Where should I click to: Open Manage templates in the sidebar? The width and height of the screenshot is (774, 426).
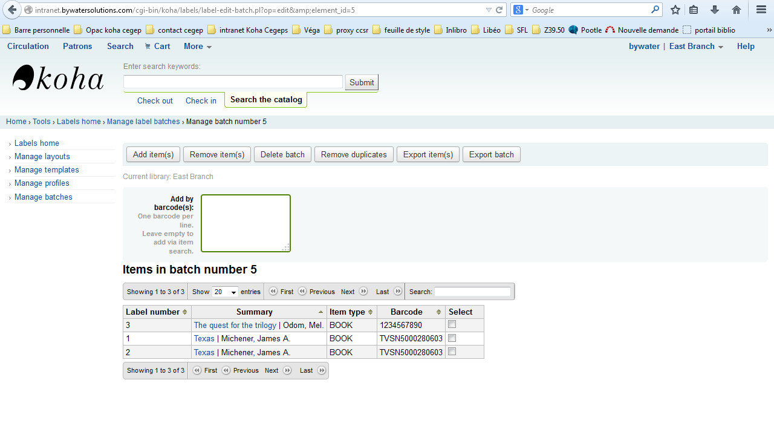coord(47,170)
